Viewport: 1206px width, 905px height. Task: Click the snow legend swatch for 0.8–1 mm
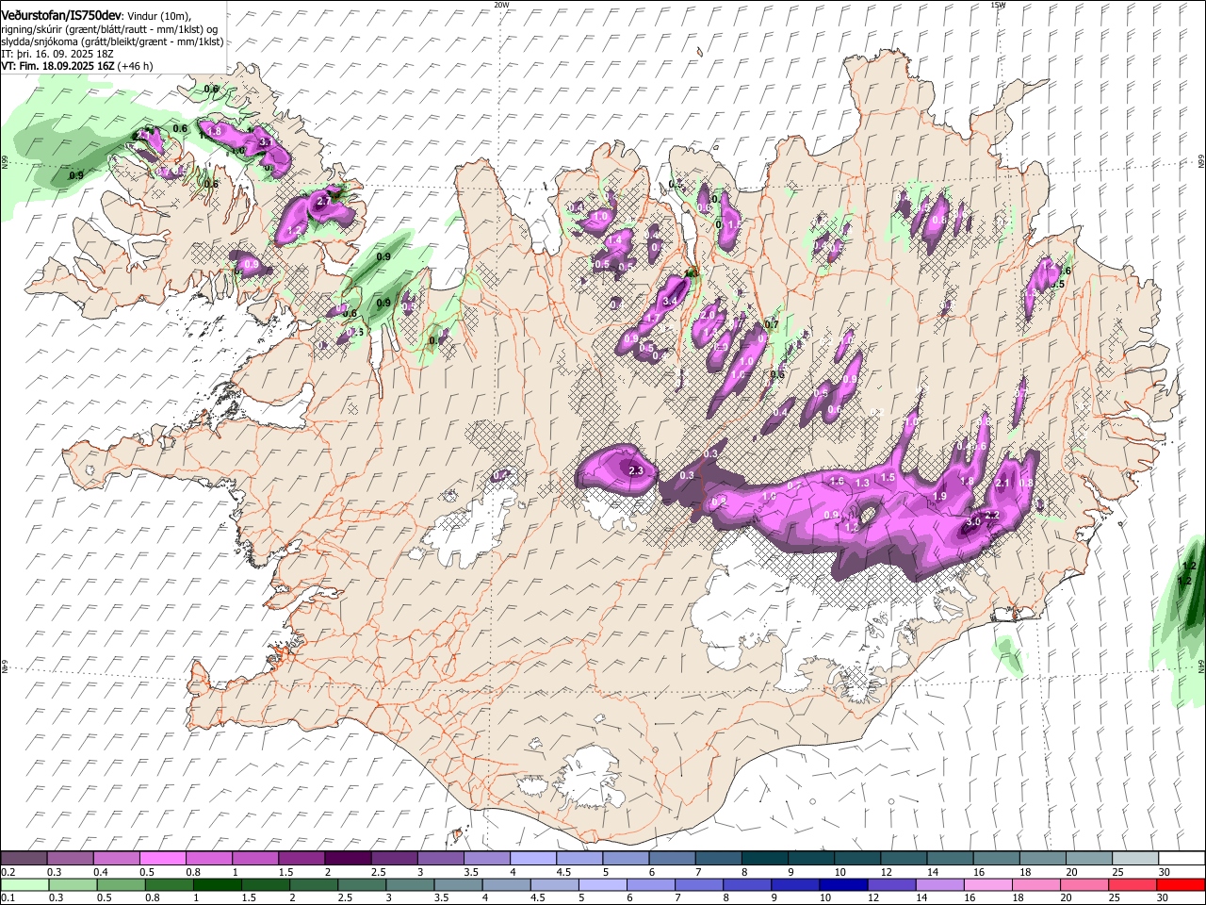[x=209, y=859]
